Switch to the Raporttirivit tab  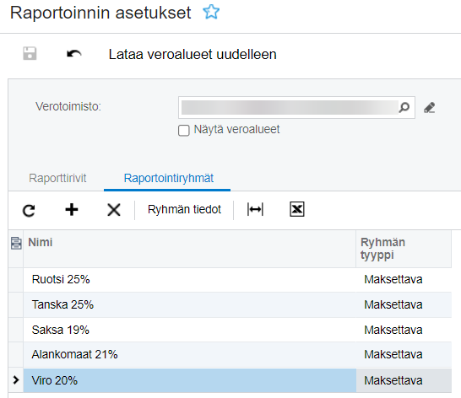click(x=57, y=178)
